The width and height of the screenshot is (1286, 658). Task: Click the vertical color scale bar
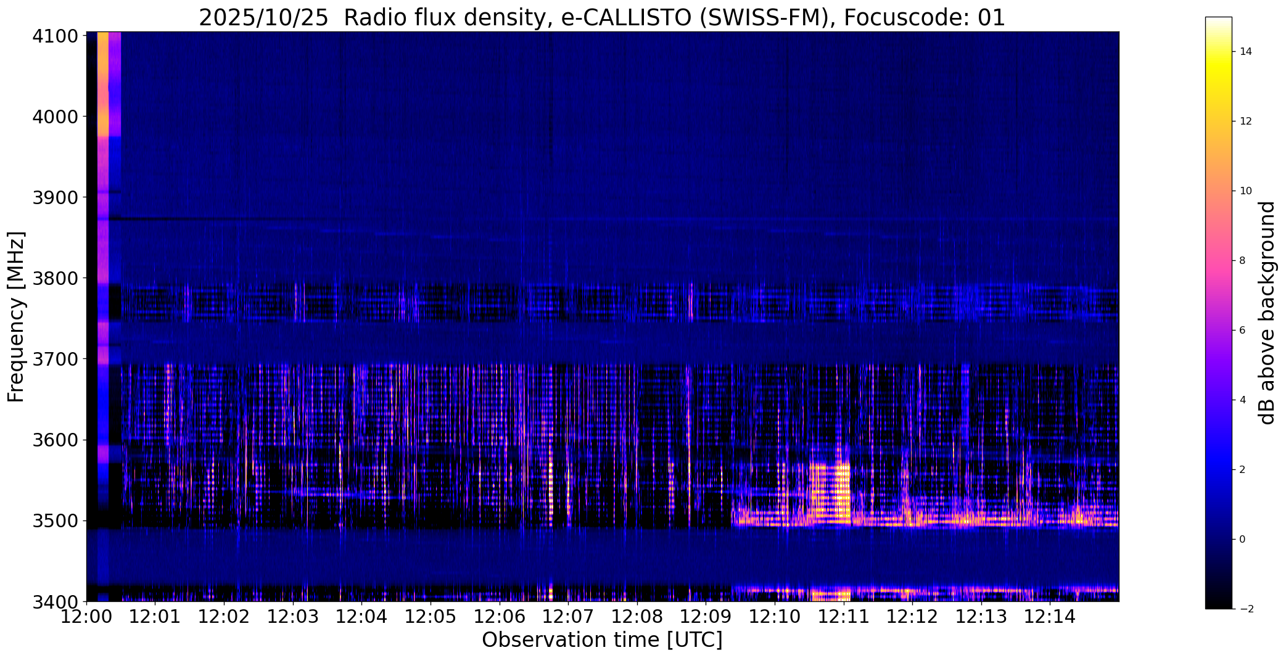click(x=1218, y=313)
